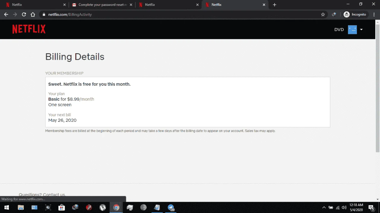Launch Microsoft Store from the taskbar
The width and height of the screenshot is (380, 213).
pos(62,207)
